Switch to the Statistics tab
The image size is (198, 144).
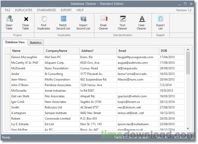pos(36,43)
